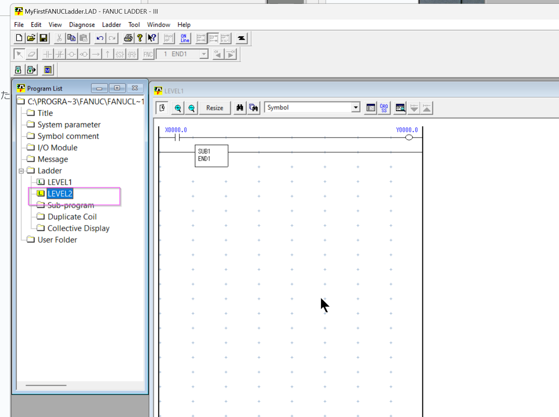Click the X0000.0 contact in ladder
559x417 pixels.
pos(177,138)
